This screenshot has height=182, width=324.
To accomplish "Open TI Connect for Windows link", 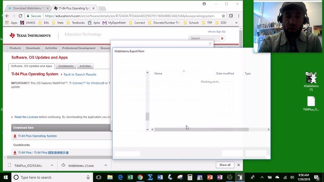I will tap(87, 83).
